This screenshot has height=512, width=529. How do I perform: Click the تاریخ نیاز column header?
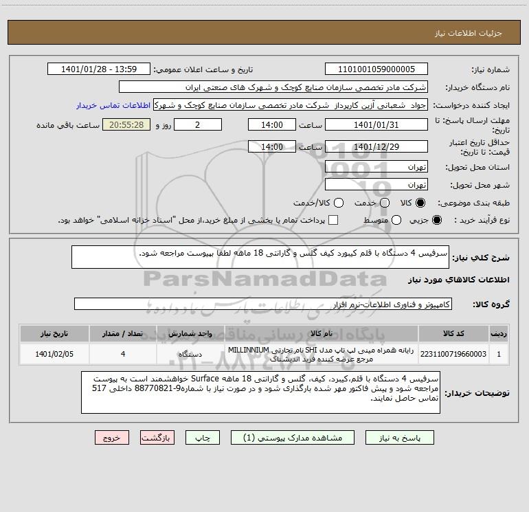[x=54, y=334]
